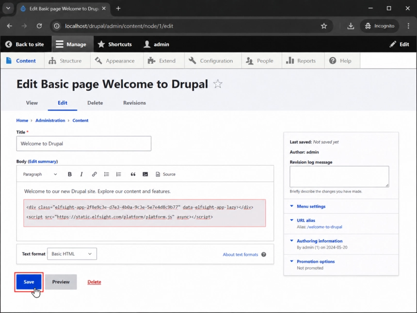Close the Edit Basic page browser tab

click(x=104, y=9)
